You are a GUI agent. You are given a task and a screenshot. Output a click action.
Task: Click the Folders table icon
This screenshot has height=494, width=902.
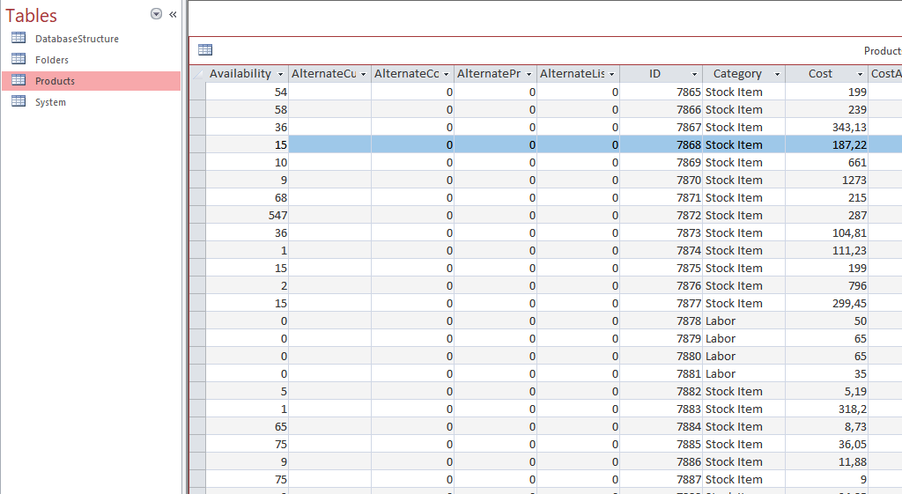pyautogui.click(x=18, y=59)
